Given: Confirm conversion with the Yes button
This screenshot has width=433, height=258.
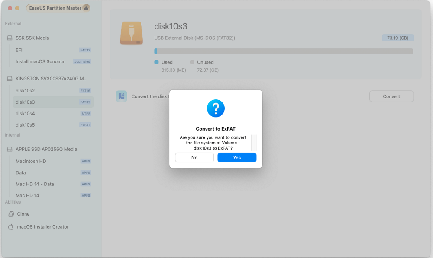Looking at the screenshot, I should coord(237,158).
